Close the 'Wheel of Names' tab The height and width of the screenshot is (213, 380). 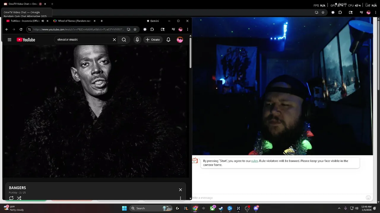[95, 21]
